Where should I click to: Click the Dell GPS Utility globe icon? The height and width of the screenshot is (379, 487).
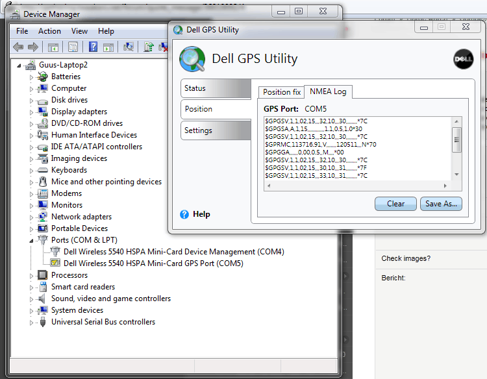[192, 59]
